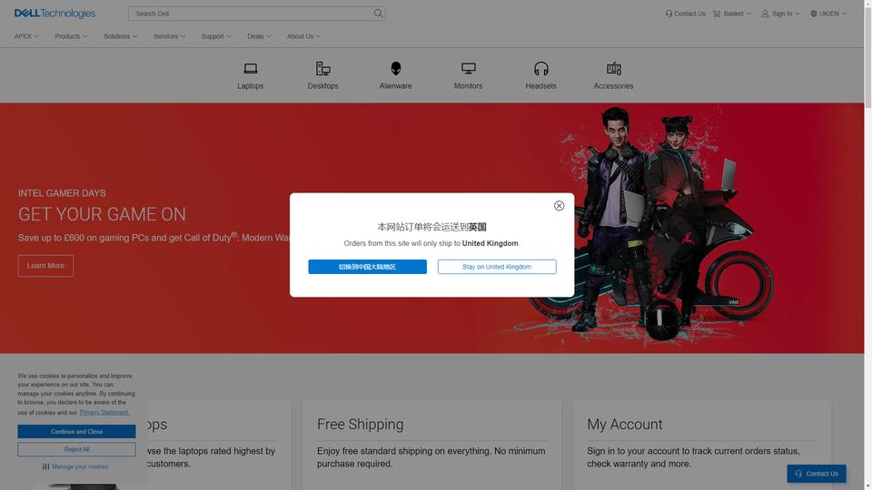Click the Dell Technologies logo
872x490 pixels.
[x=54, y=14]
